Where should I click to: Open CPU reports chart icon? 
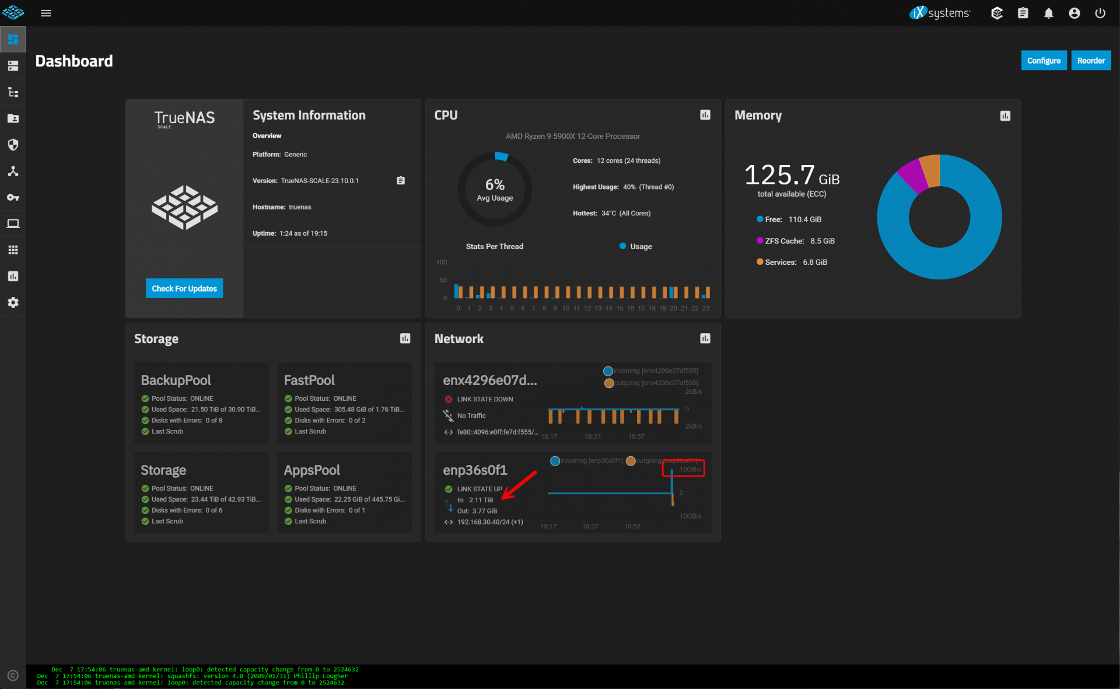(705, 115)
